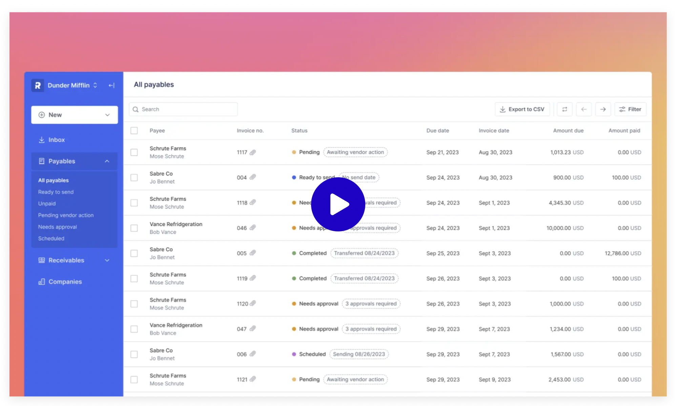Viewport: 675px width, 406px height.
Task: Open the attachment clip for invoice 1117
Action: pyautogui.click(x=253, y=152)
